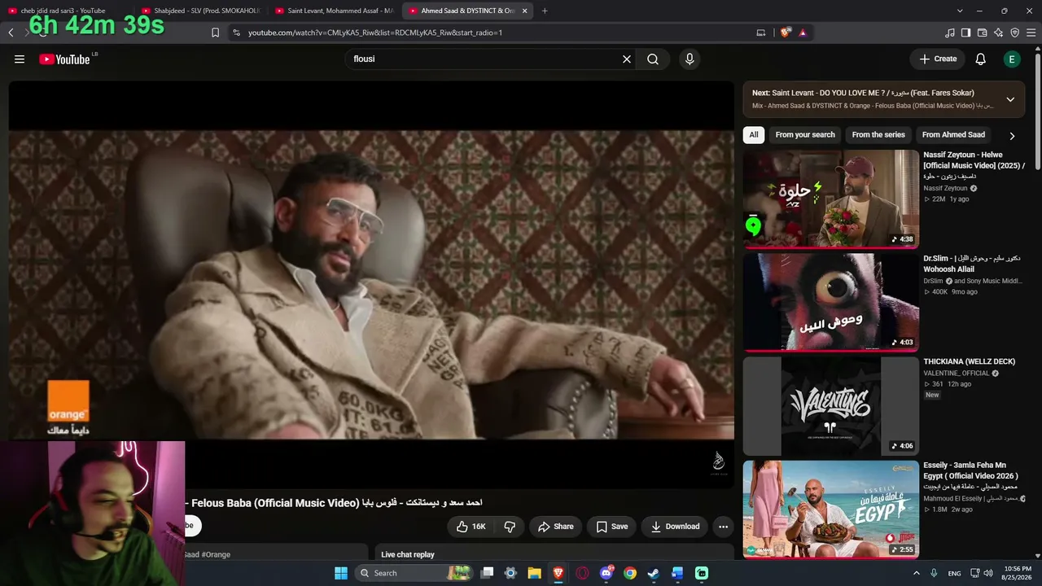Image resolution: width=1042 pixels, height=586 pixels.
Task: Expand the Mix playlist panel chevron
Action: [x=1010, y=99]
